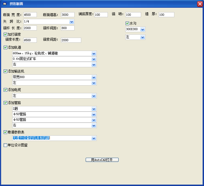This screenshot has height=186, width=204.
Task: Select the 锚索长度 field with 6500
Action: pos(30,40)
